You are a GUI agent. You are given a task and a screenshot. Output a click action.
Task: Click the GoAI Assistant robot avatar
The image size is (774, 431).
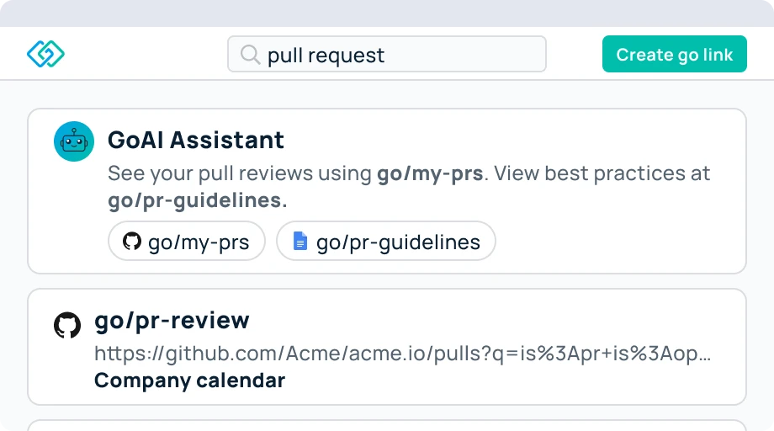click(74, 141)
